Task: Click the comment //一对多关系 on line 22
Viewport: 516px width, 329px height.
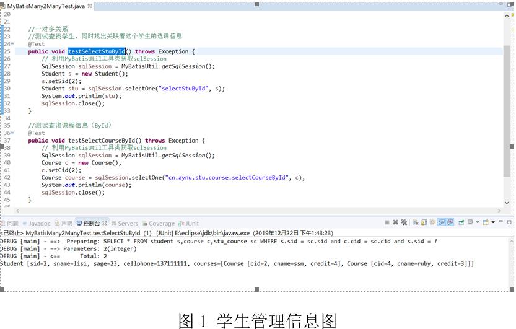Action: pyautogui.click(x=48, y=29)
